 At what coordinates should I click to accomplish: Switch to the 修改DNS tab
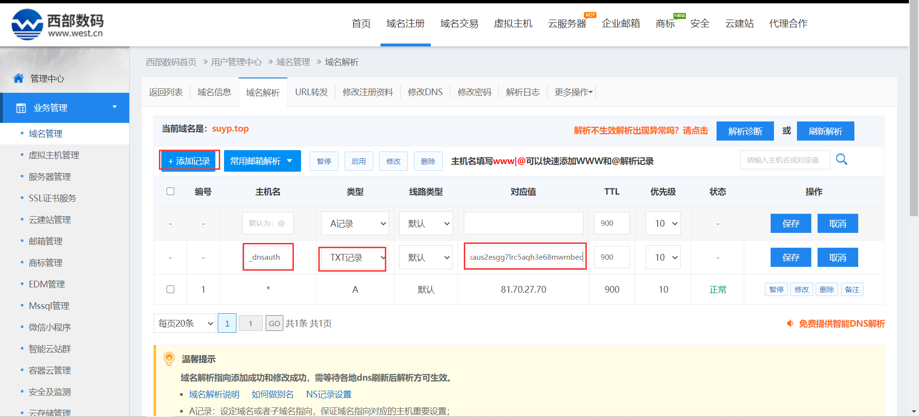tap(425, 92)
